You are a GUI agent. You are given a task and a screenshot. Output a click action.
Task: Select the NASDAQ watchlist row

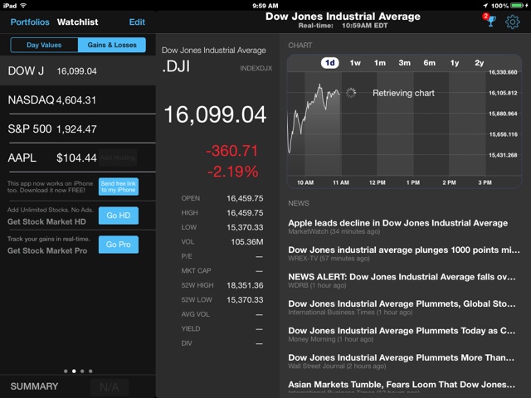click(78, 99)
